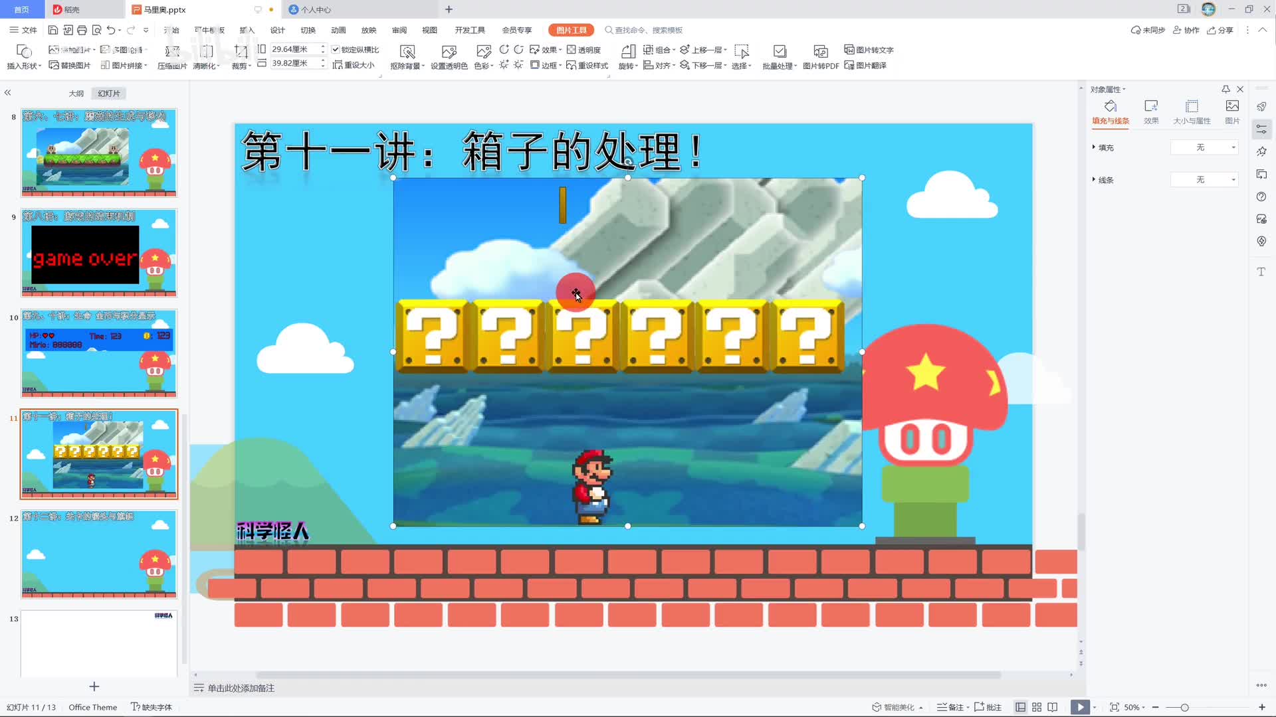
Task: Click the Save icon in the quick access toolbar
Action: [53, 30]
